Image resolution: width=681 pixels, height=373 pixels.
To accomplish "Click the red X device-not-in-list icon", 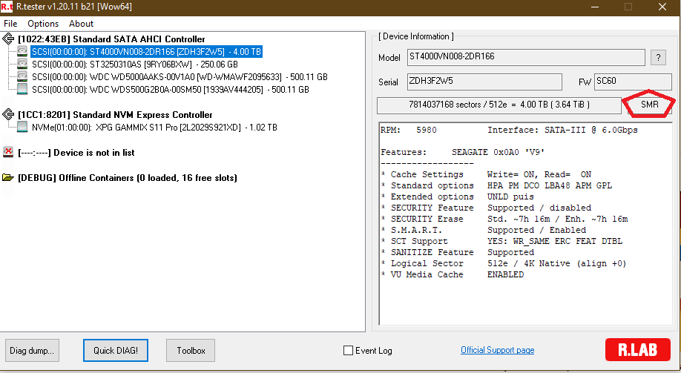I will coord(8,152).
